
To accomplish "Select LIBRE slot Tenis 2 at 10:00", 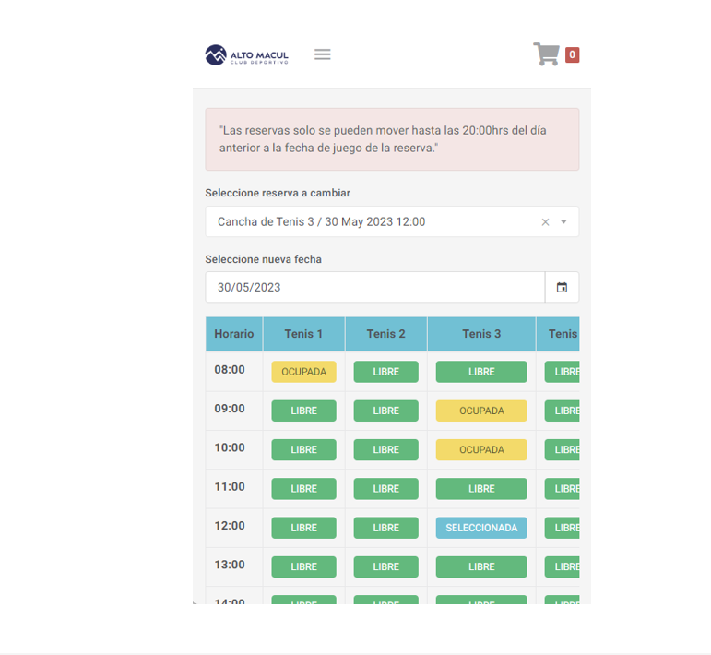I will coord(385,449).
